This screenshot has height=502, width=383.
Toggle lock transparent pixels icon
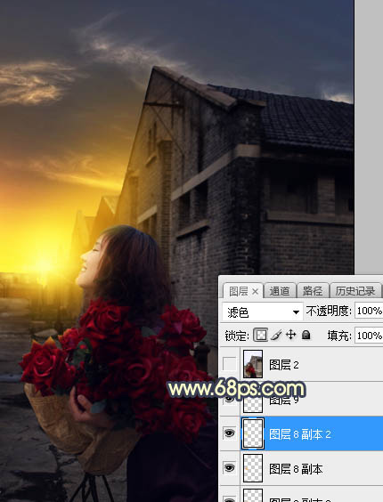pos(260,336)
